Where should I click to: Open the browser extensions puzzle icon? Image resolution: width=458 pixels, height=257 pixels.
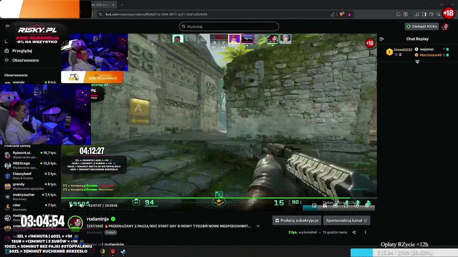coord(398,14)
